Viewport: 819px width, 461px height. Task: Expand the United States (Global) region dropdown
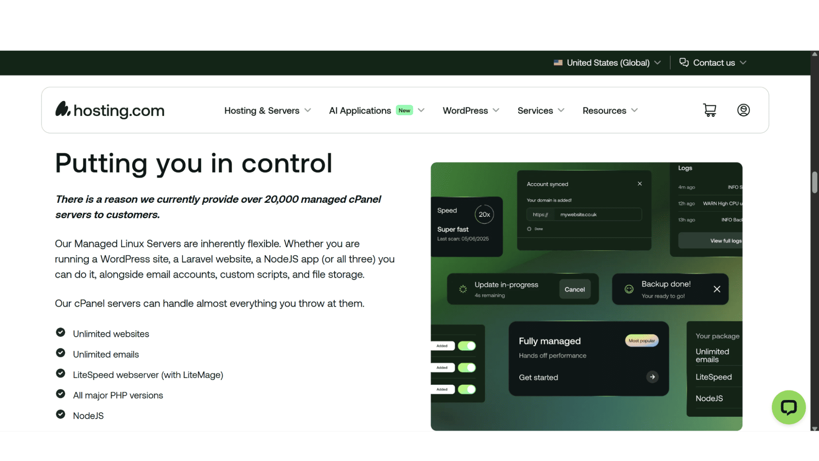(x=608, y=63)
